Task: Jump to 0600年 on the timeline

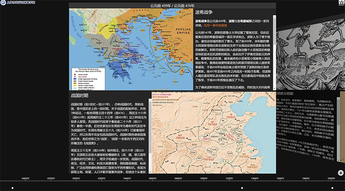Action: pyautogui.click(x=153, y=178)
